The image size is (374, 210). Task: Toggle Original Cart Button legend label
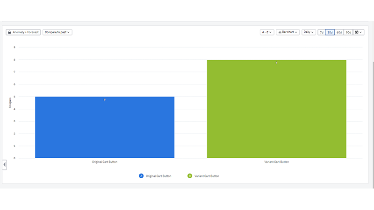tap(158, 176)
